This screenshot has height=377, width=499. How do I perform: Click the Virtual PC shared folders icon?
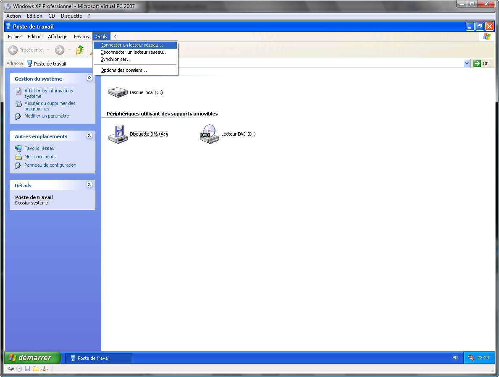36,369
